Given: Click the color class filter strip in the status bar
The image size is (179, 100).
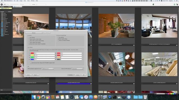Looking at the screenshot, I should click(172, 94).
